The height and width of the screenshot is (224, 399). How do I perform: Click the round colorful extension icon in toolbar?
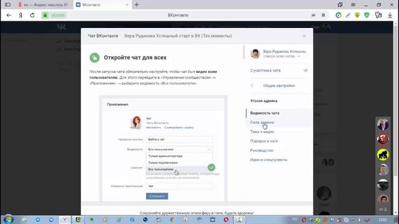(x=339, y=15)
